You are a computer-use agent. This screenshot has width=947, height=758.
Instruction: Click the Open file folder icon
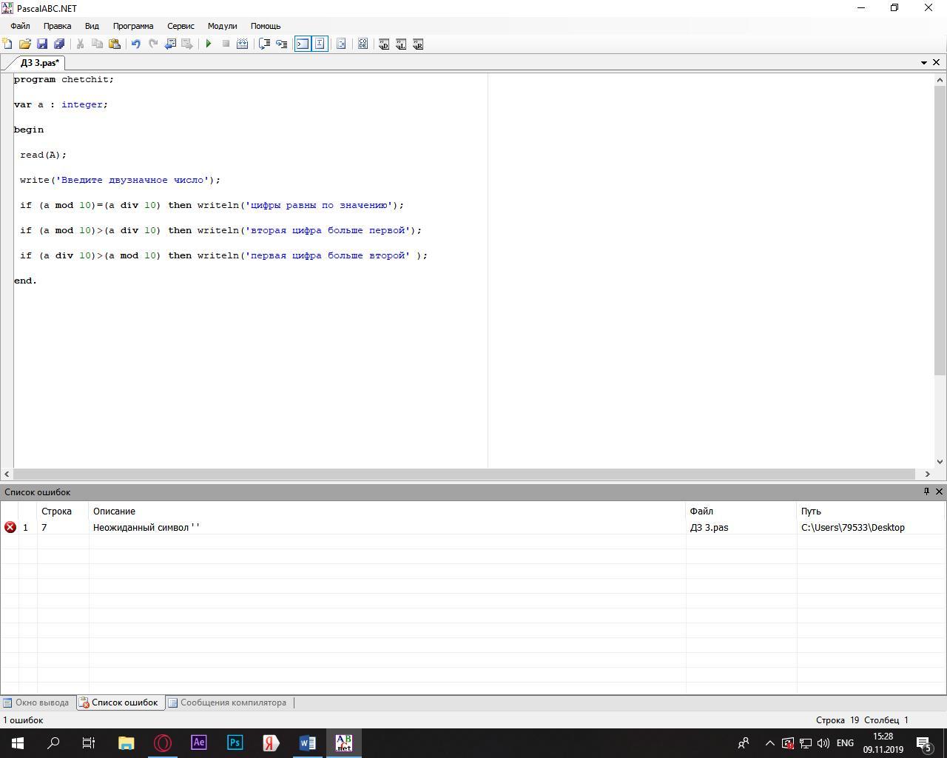pyautogui.click(x=24, y=44)
